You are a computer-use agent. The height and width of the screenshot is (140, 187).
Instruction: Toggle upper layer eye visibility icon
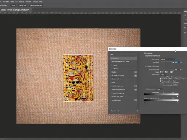click(185, 28)
